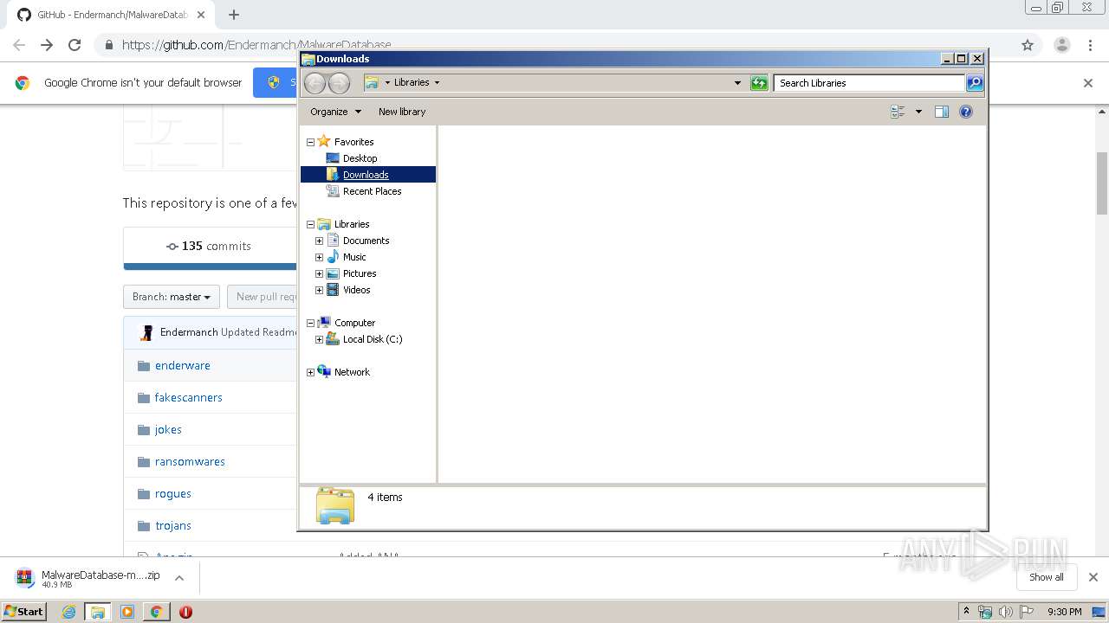Open a new Chrome tab
Image resolution: width=1109 pixels, height=623 pixels.
click(x=234, y=15)
